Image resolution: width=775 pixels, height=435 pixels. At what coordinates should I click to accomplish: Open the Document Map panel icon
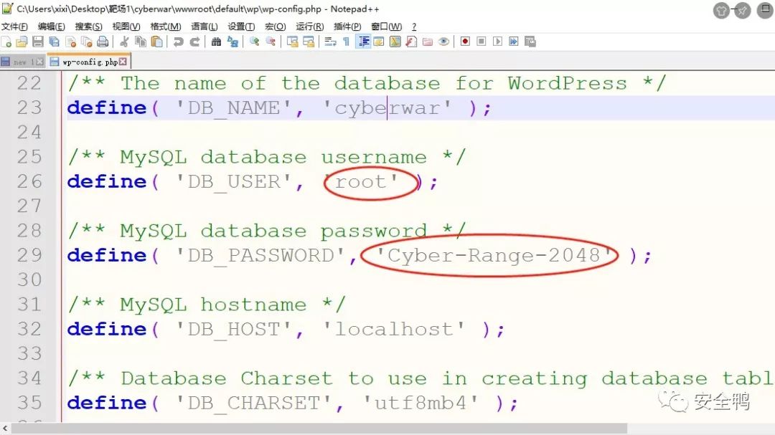click(x=395, y=42)
